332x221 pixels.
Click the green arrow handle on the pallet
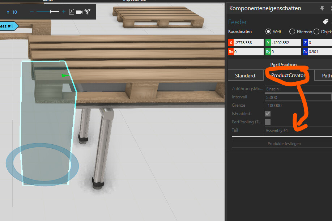[x=65, y=75]
